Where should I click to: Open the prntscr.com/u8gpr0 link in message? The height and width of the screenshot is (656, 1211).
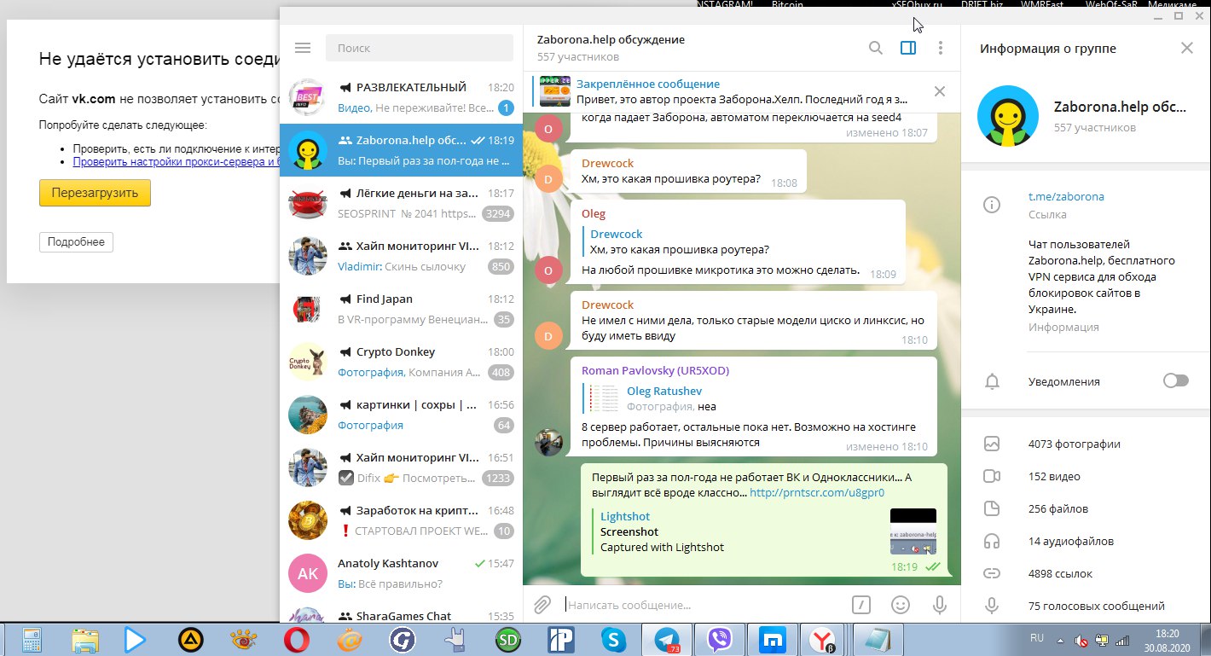click(817, 492)
